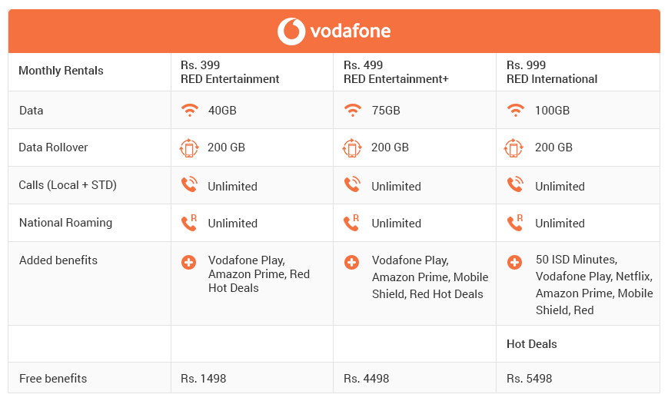Click the Wi-Fi icon beside 100GB
The height and width of the screenshot is (401, 668).
point(516,111)
